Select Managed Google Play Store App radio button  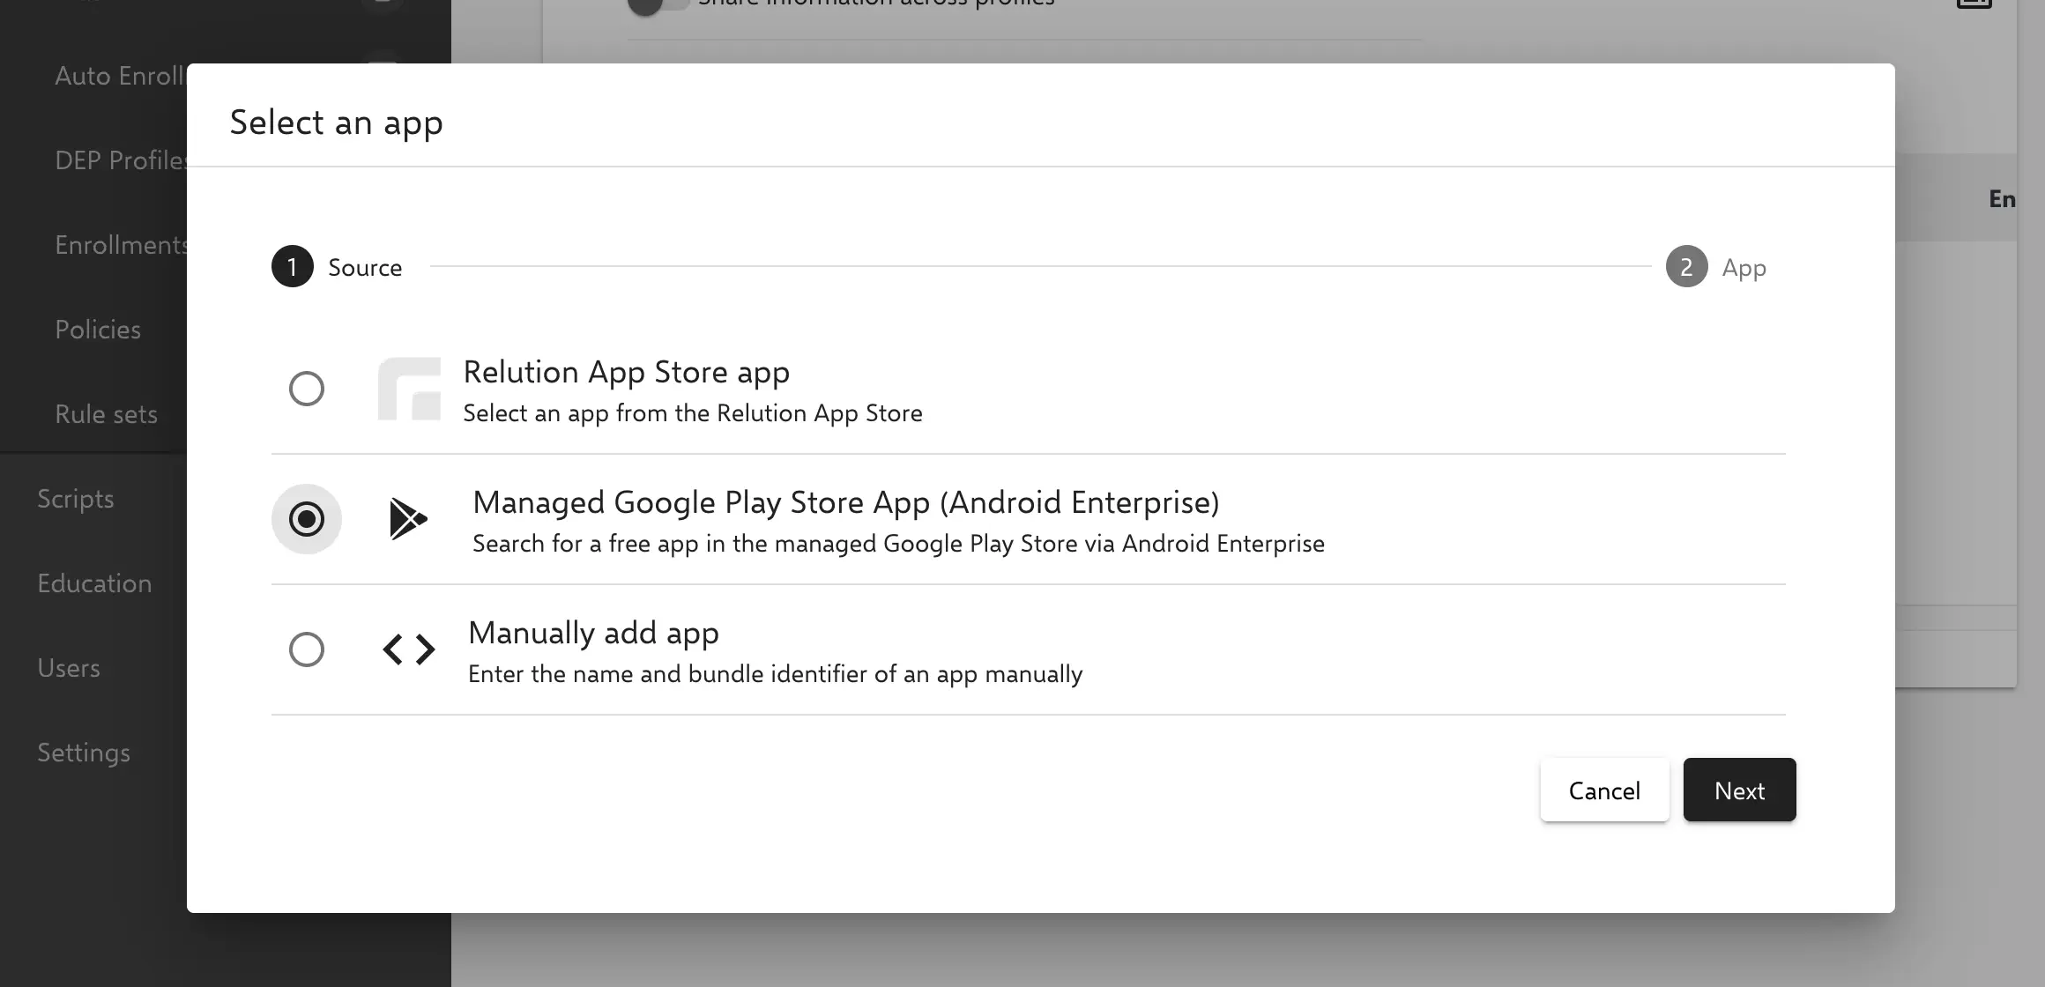pos(306,519)
